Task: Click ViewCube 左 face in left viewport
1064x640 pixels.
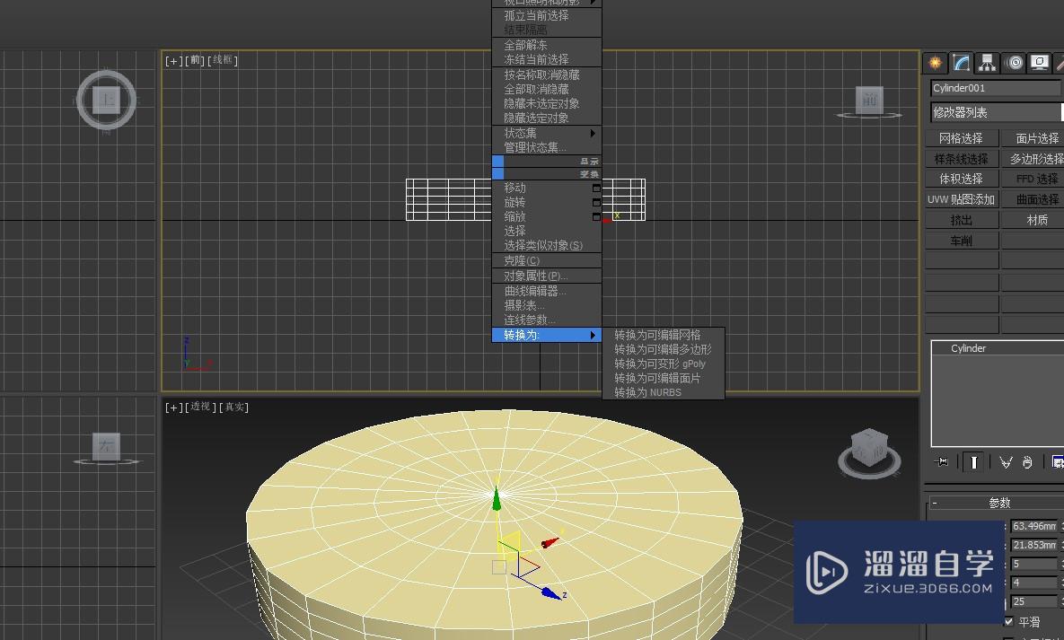Action: pos(107,446)
